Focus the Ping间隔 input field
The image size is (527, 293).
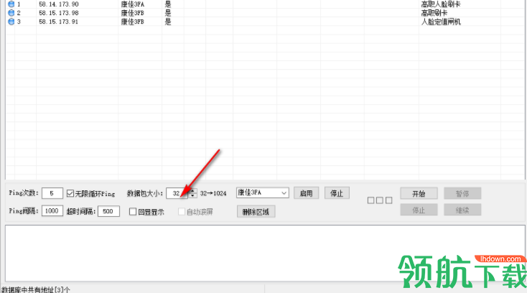[52, 211]
